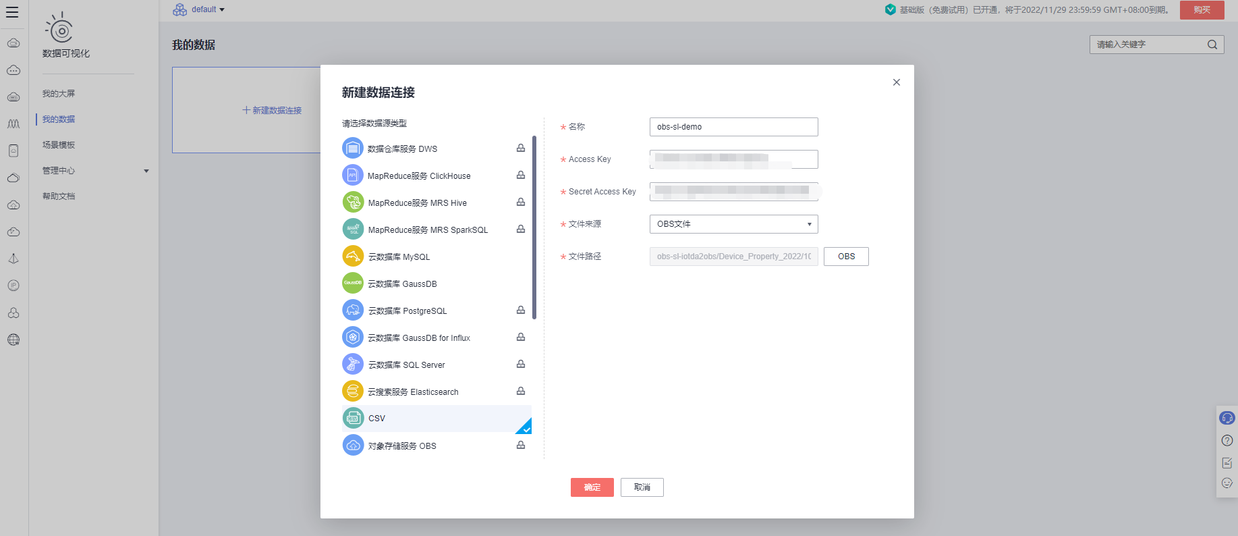Click the OBS browse button
1238x536 pixels.
point(846,257)
